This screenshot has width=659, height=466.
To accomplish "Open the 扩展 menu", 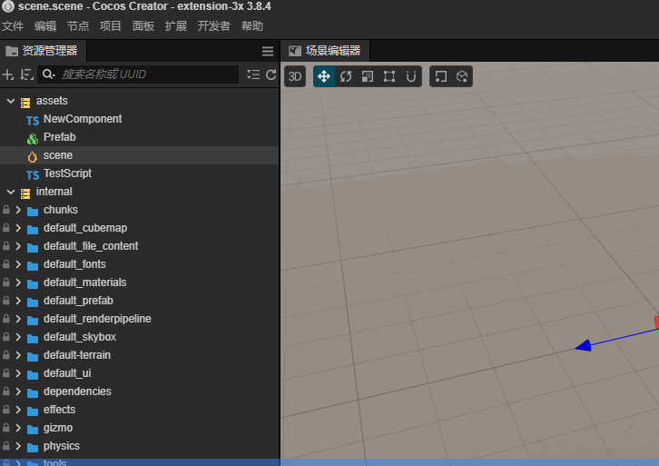I will [176, 26].
